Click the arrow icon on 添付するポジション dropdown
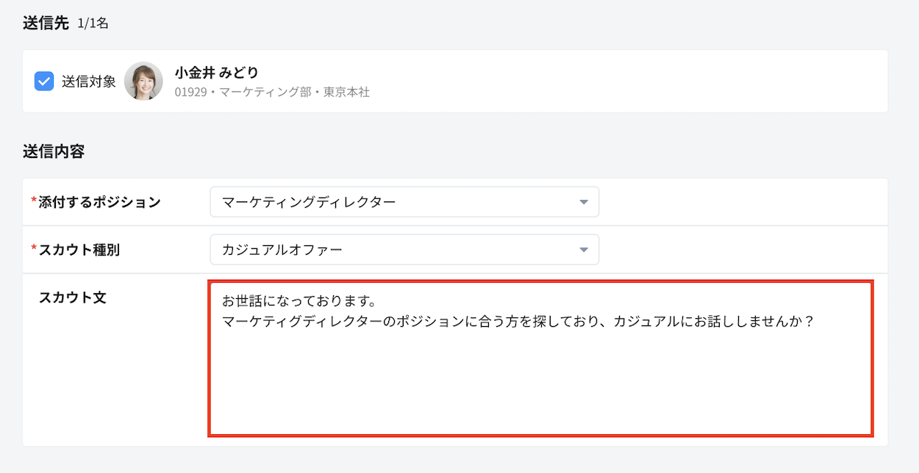919x473 pixels. 583,202
